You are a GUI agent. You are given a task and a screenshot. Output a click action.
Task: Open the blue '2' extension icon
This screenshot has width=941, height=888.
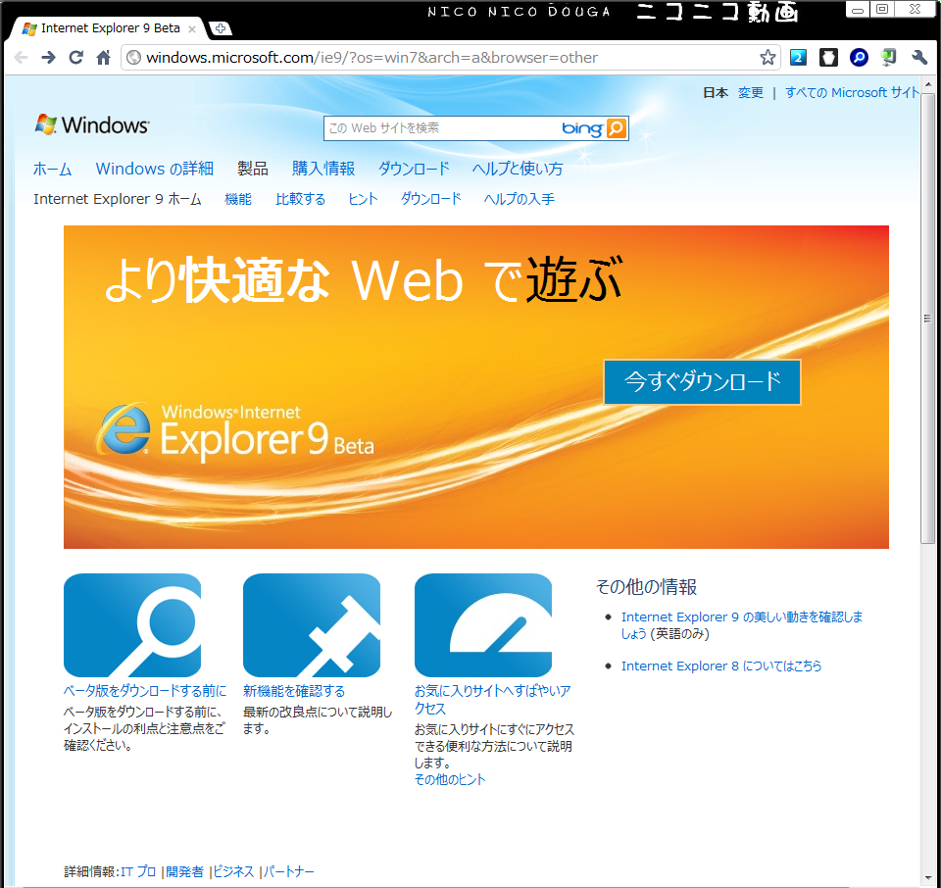click(798, 58)
